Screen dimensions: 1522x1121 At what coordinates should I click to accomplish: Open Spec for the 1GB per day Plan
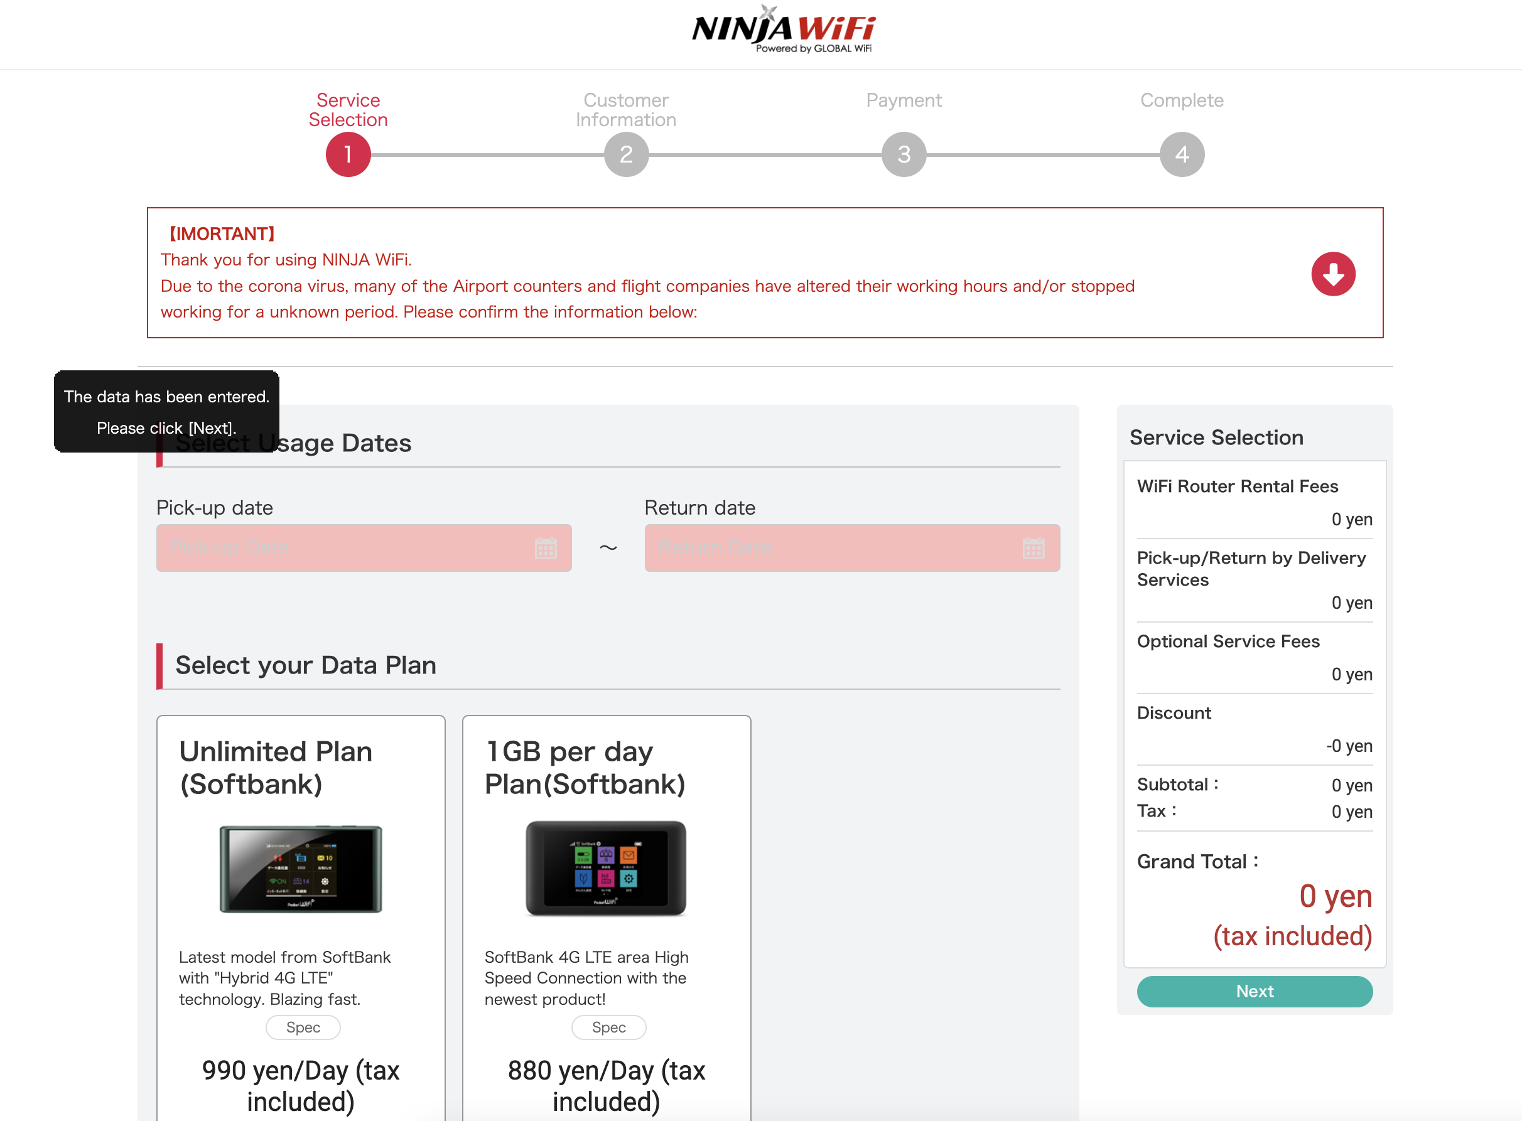[x=608, y=1027]
